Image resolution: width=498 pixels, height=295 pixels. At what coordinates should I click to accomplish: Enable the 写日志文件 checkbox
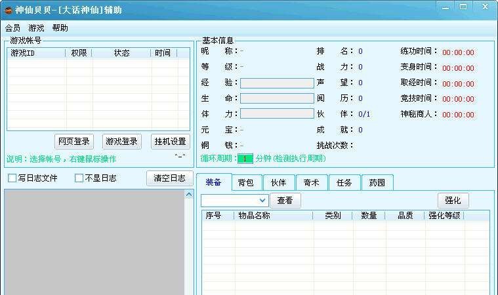12,178
